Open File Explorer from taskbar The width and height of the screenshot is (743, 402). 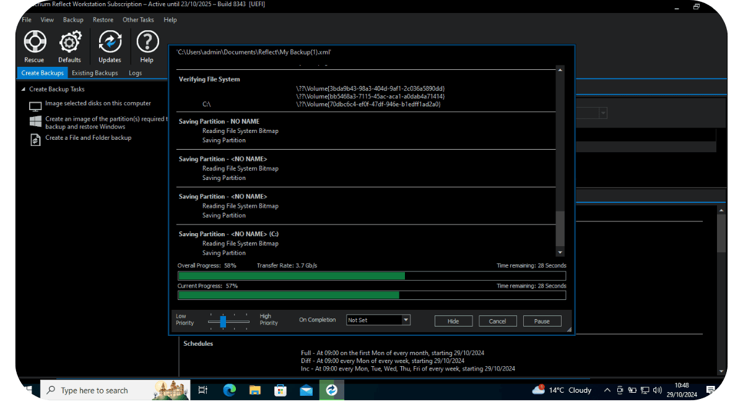pos(255,390)
